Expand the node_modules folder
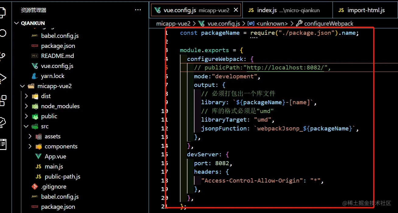This screenshot has height=213, width=398. 26,106
